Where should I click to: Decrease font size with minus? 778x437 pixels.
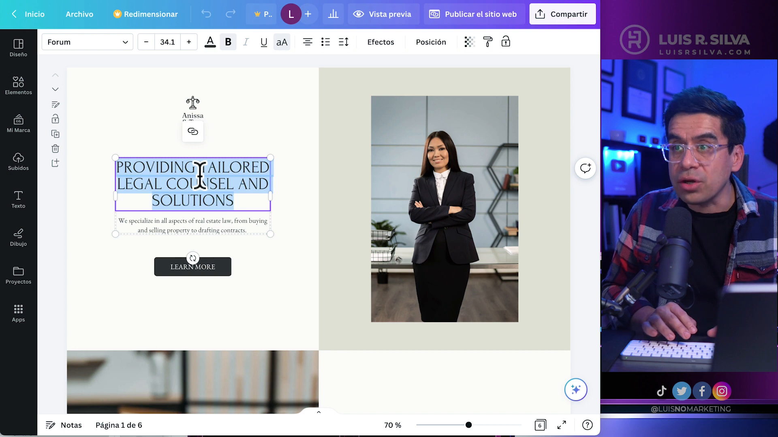pyautogui.click(x=146, y=42)
